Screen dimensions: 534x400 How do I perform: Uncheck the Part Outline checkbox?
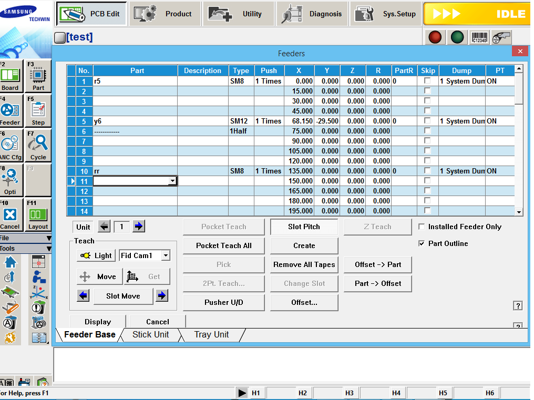[x=422, y=243]
